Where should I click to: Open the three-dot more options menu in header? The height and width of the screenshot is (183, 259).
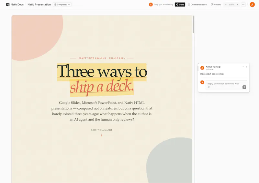pyautogui.click(x=243, y=5)
